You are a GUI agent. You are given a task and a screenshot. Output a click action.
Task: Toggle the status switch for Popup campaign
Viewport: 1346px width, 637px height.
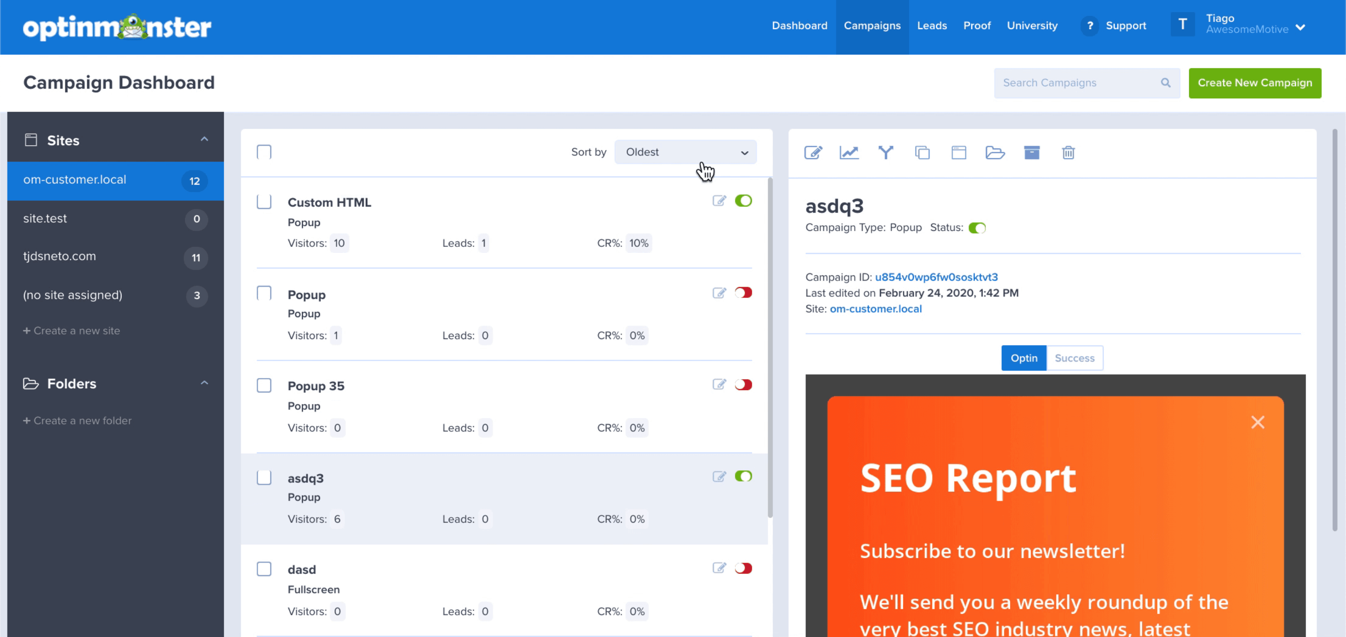point(743,293)
